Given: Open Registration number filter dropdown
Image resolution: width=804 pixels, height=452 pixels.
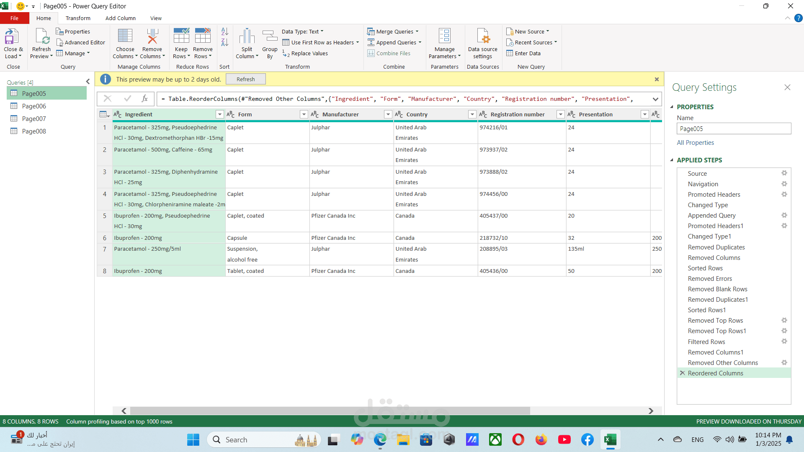Looking at the screenshot, I should coord(561,114).
